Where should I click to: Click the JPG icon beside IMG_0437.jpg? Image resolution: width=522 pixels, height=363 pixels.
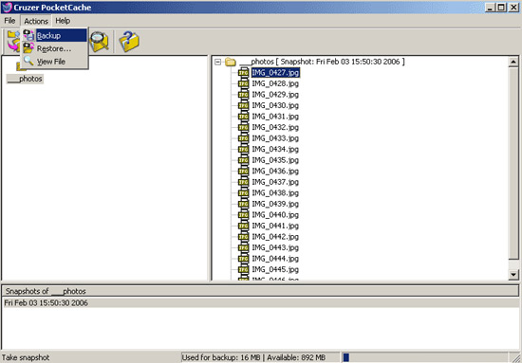click(x=243, y=182)
